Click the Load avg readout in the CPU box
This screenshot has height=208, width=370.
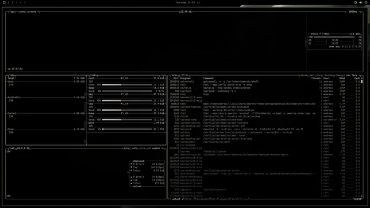(x=345, y=47)
